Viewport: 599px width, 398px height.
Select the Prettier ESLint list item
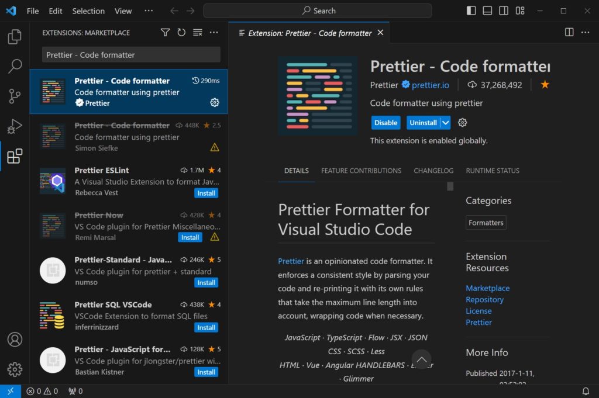click(x=129, y=181)
